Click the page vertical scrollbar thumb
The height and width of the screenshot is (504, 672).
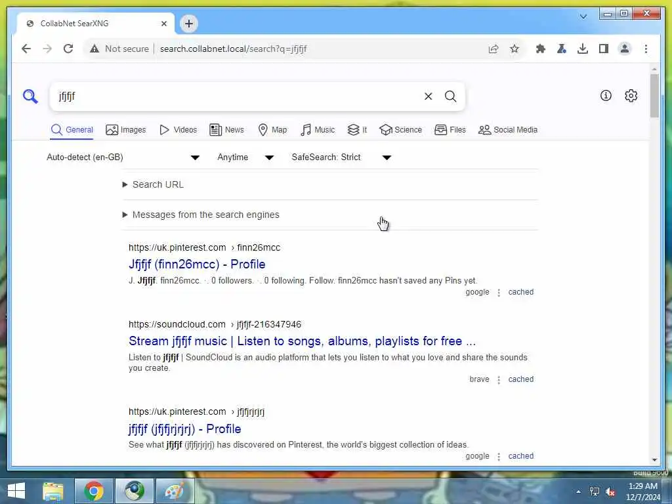[x=654, y=95]
